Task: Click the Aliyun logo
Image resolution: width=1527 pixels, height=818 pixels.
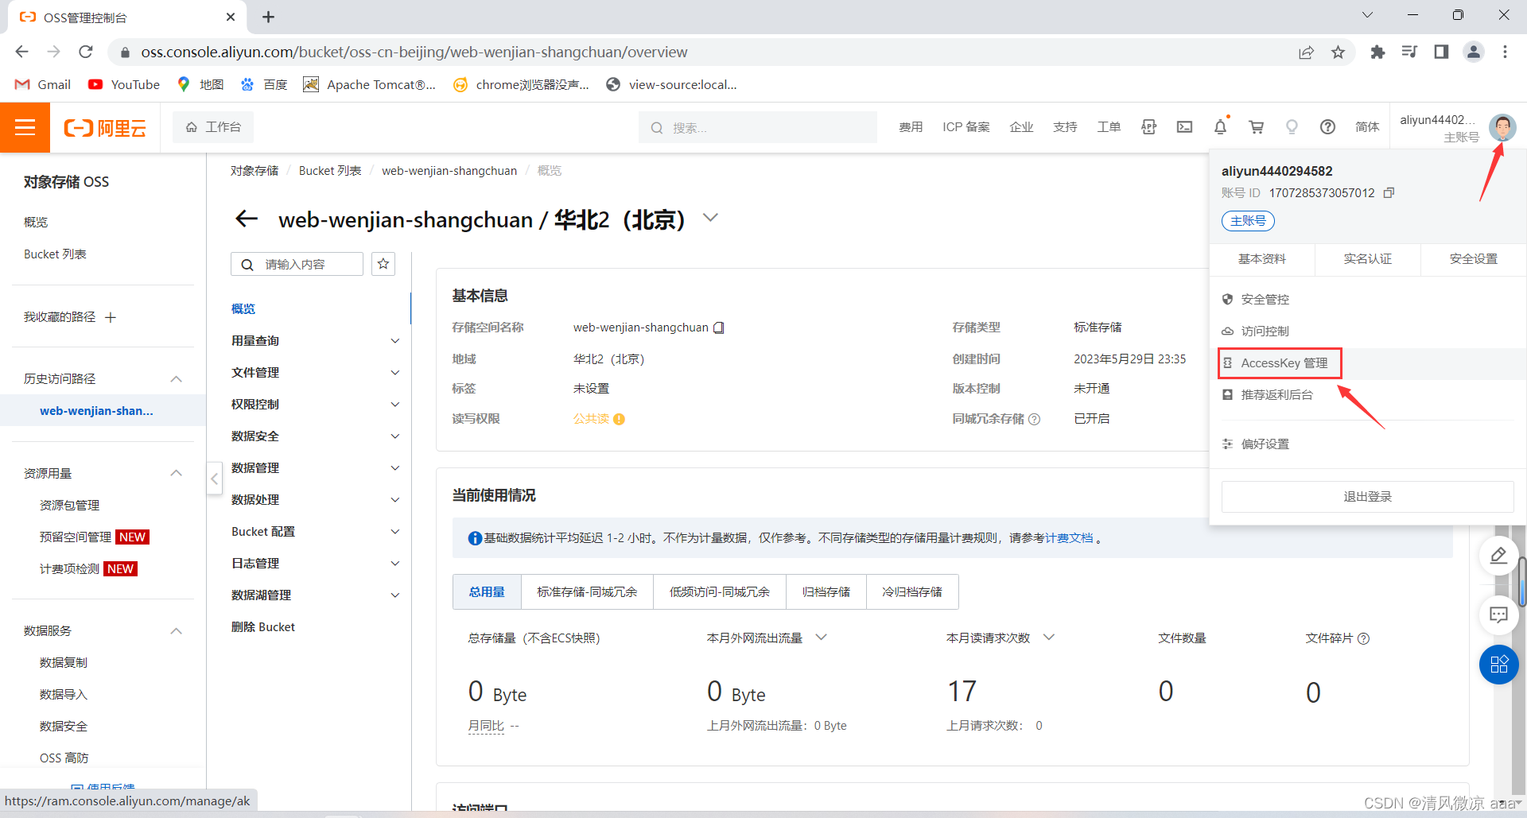Action: point(105,128)
